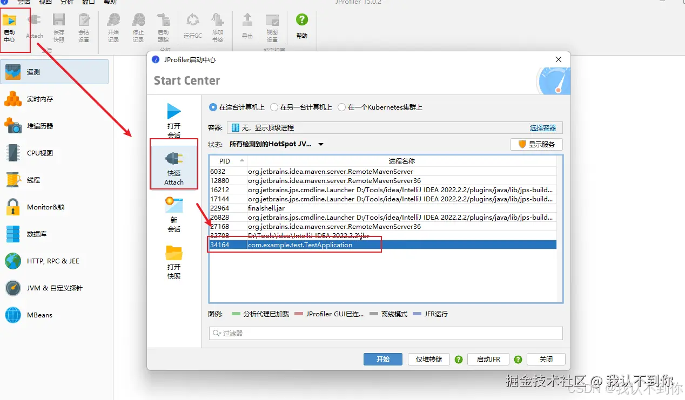The height and width of the screenshot is (400, 685).
Task: Close the JProfiler启动中心 dialog window
Action: pyautogui.click(x=559, y=59)
